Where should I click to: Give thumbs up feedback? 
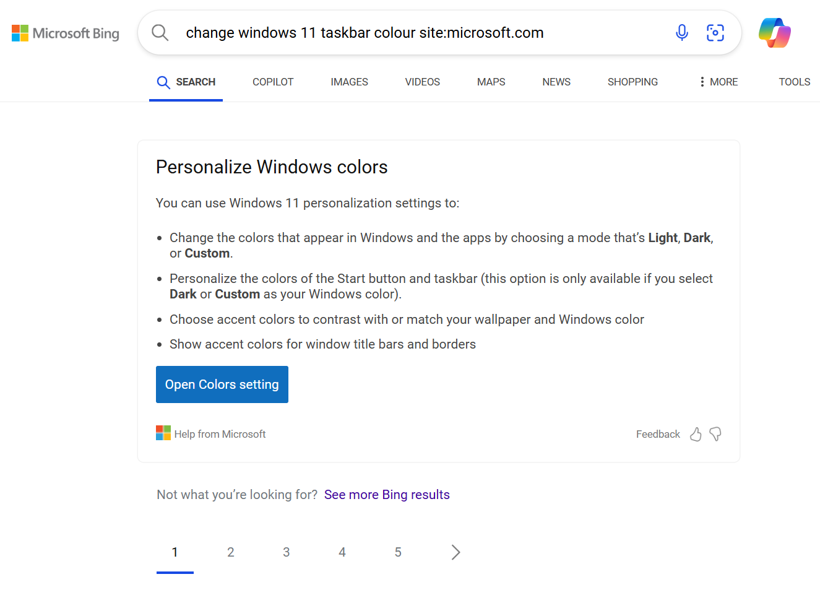point(696,434)
